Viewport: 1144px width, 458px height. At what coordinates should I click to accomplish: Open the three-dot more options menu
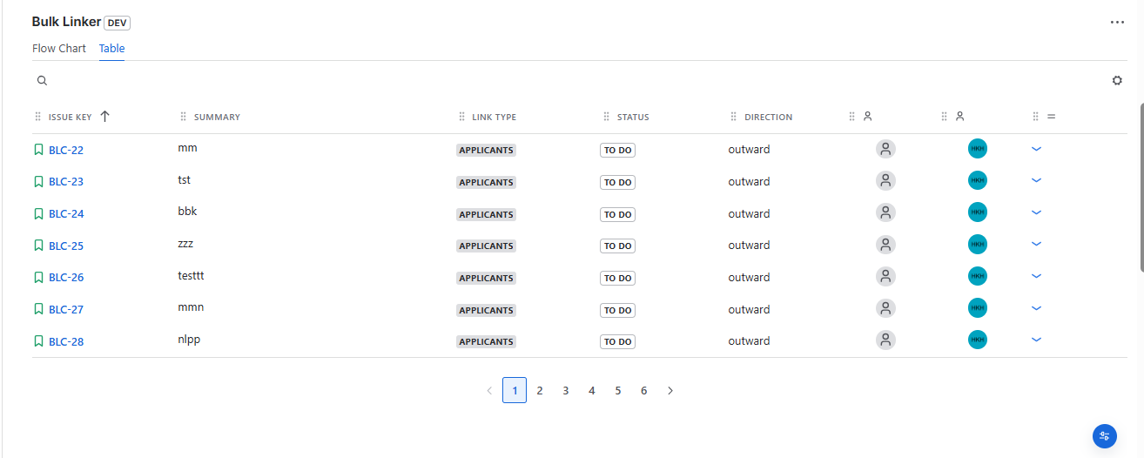pos(1117,22)
